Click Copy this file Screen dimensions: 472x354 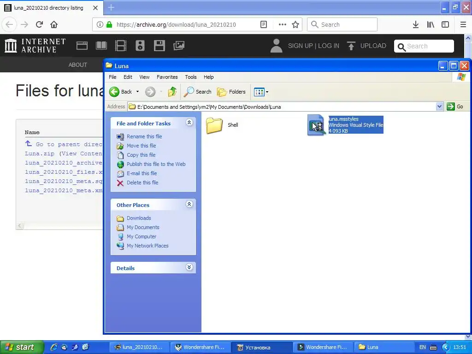tap(141, 155)
